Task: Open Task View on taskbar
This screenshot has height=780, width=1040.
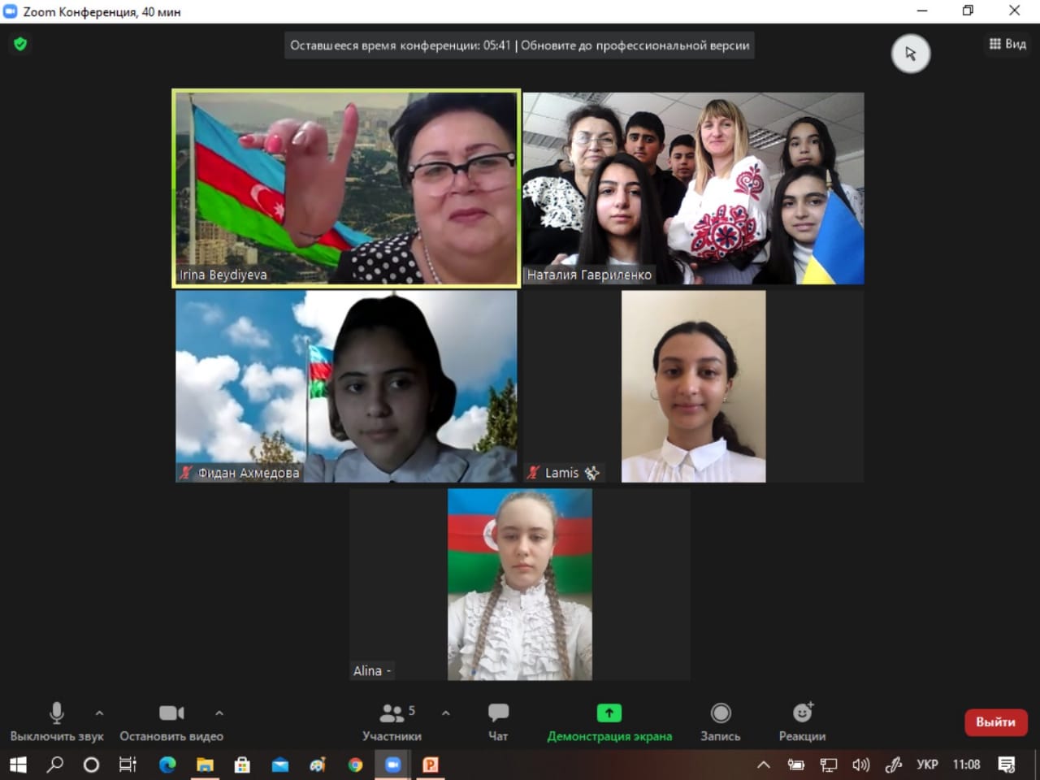Action: click(x=128, y=765)
